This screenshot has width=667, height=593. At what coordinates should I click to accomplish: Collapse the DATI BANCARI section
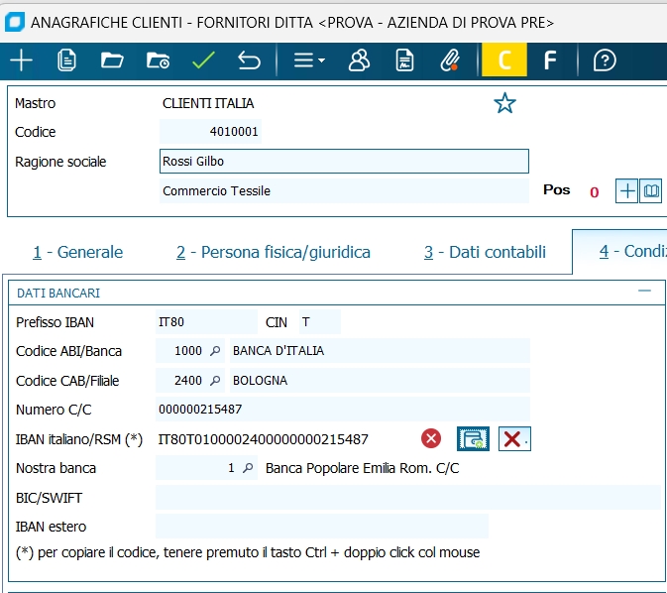point(644,292)
